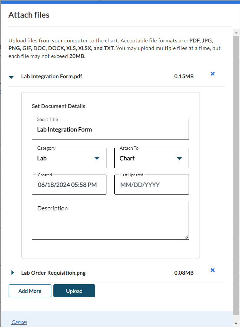
Task: Click into the Short Title text field
Action: click(x=110, y=130)
